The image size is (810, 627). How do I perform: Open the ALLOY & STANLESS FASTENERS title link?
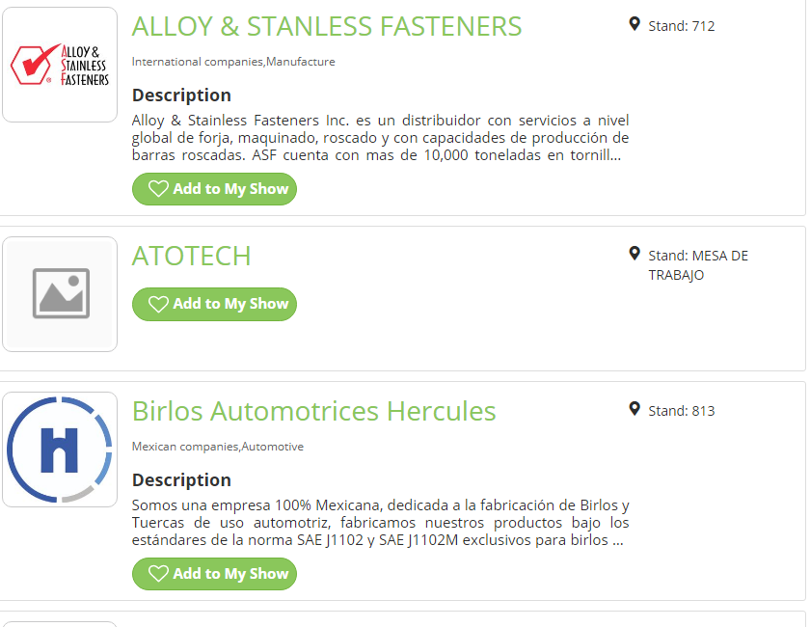click(x=327, y=26)
